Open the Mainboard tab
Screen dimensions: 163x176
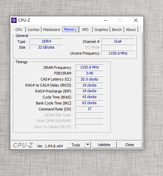pyautogui.click(x=51, y=30)
